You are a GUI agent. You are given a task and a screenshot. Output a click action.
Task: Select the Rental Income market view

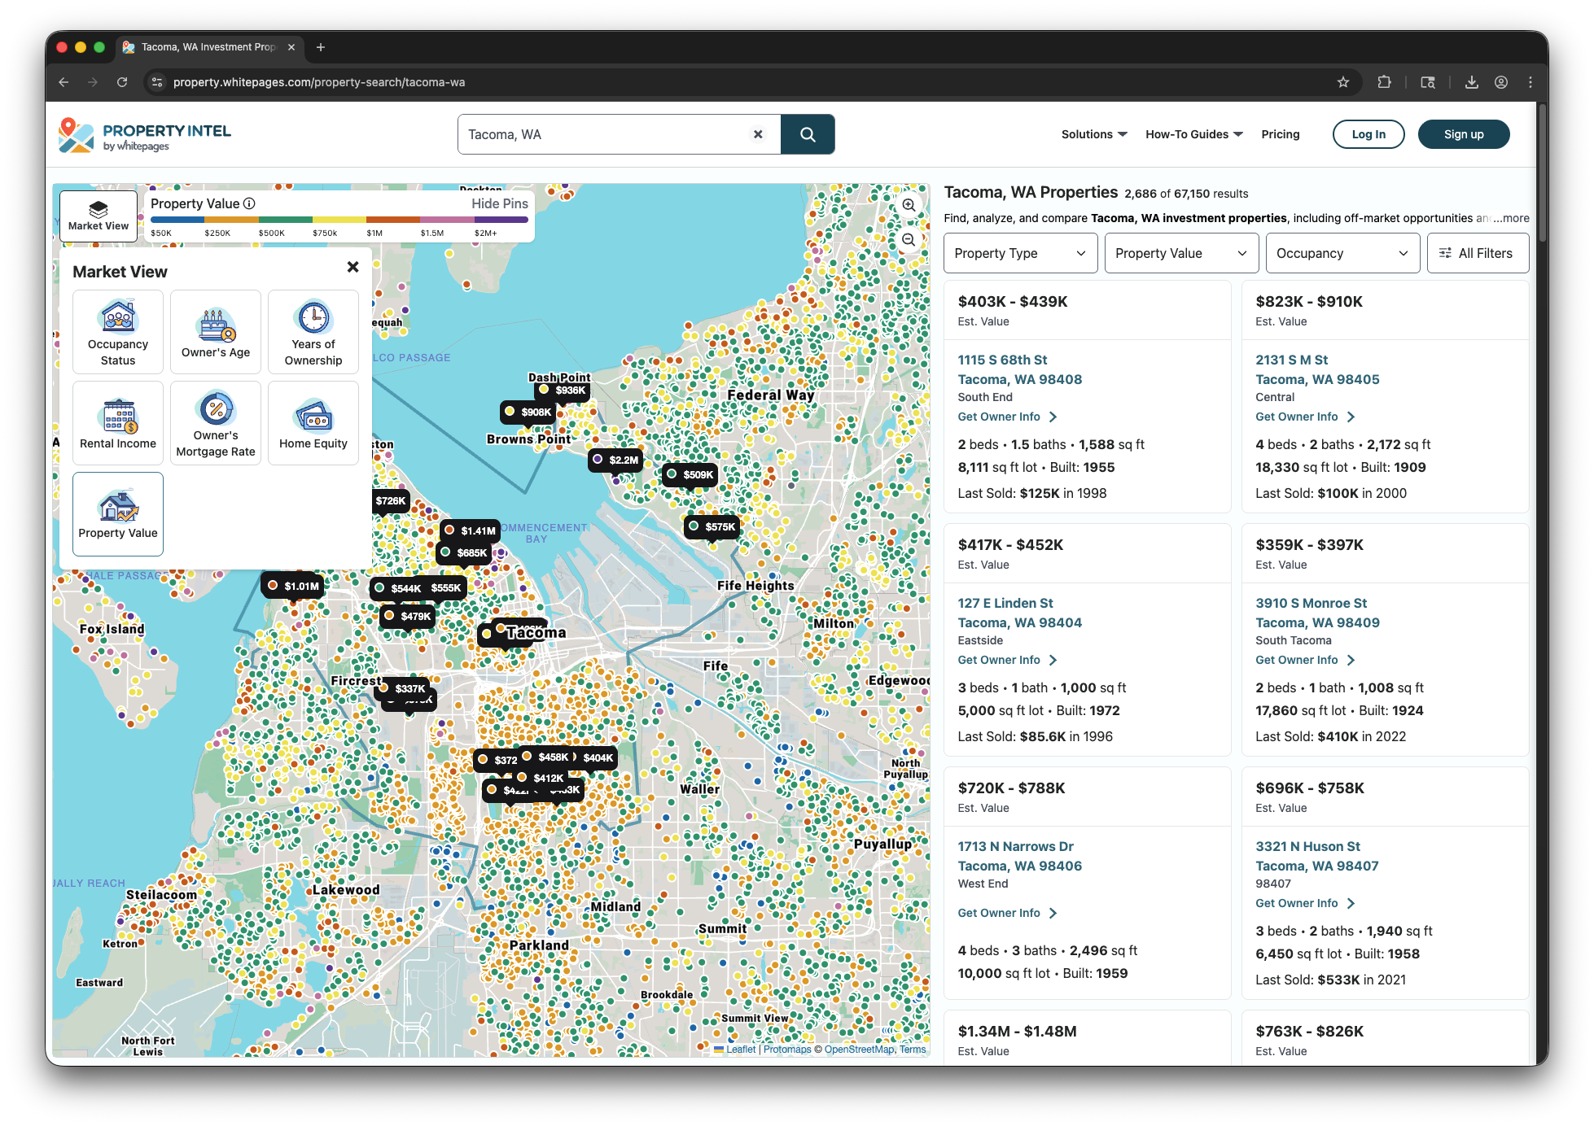117,423
